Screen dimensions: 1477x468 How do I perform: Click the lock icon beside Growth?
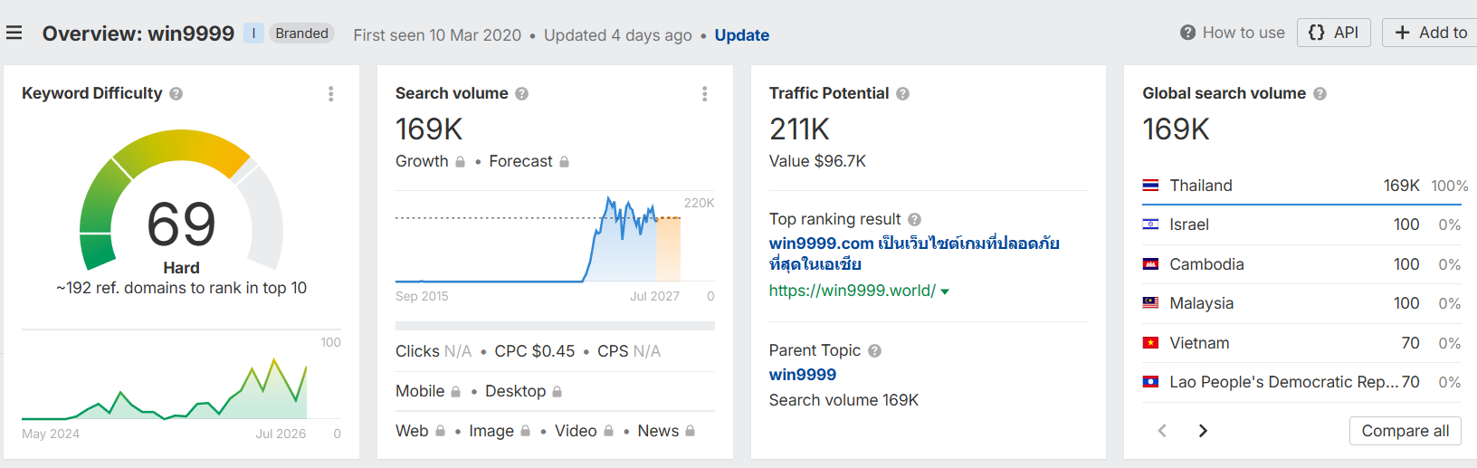coord(460,161)
